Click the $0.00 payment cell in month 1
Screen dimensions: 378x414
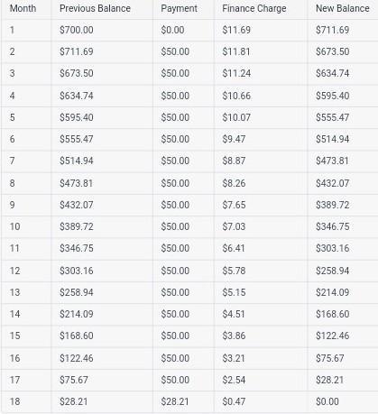pos(172,30)
